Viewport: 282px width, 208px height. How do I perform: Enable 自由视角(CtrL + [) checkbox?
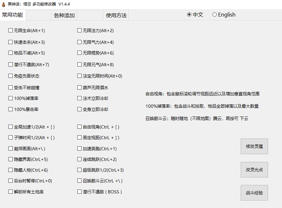[79, 127]
